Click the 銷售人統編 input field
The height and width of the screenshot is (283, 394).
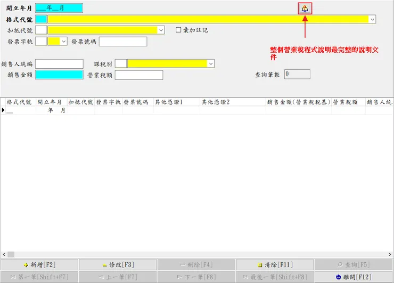pos(59,64)
